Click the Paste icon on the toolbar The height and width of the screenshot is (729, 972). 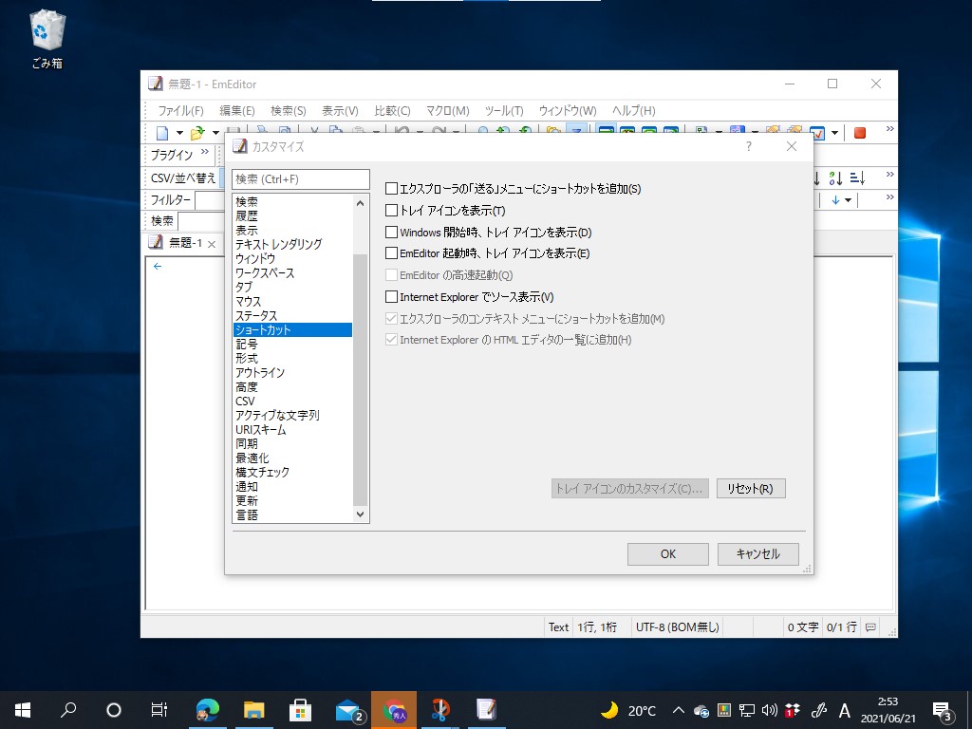point(357,131)
